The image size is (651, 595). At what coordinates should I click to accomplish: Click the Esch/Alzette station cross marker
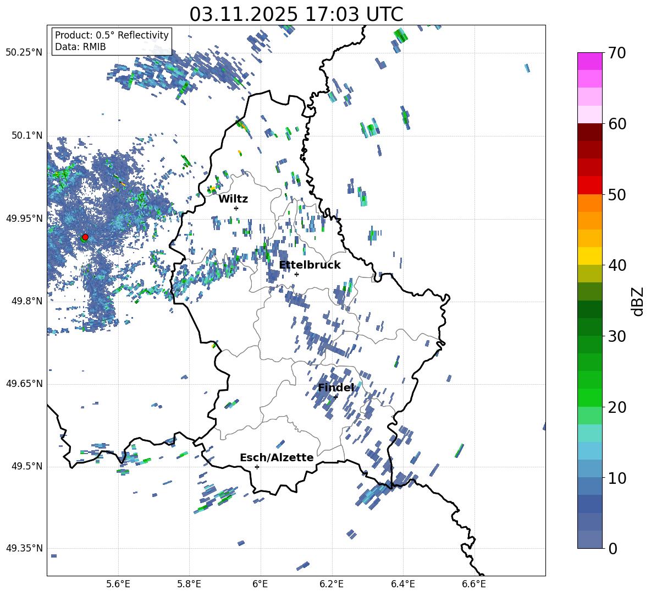(257, 467)
